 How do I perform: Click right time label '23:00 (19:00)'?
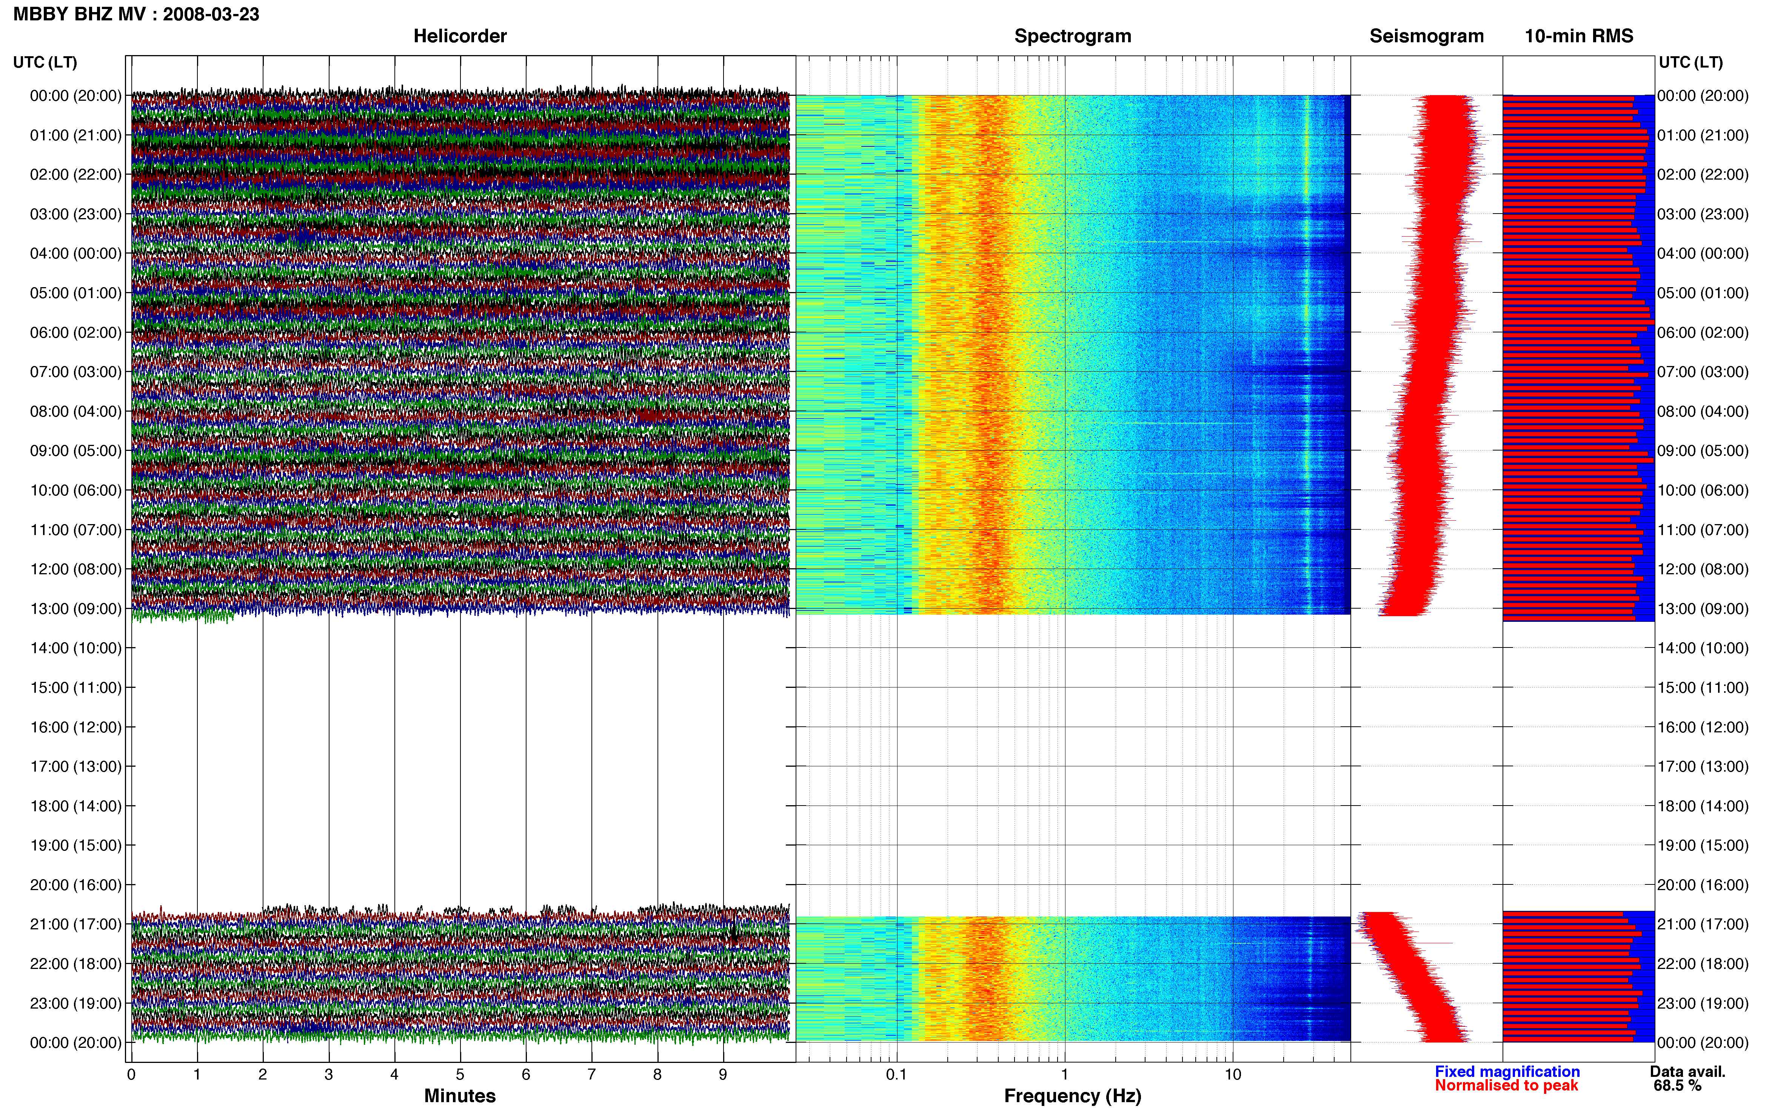click(1703, 1003)
